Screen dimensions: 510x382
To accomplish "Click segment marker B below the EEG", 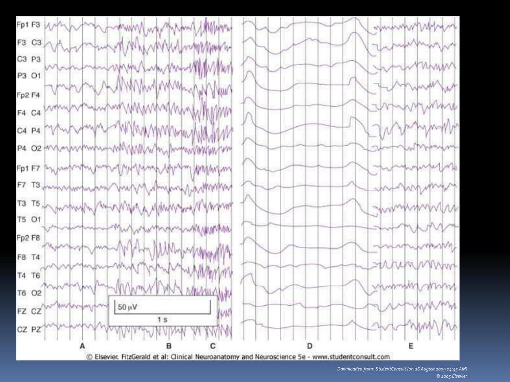I will tap(169, 346).
